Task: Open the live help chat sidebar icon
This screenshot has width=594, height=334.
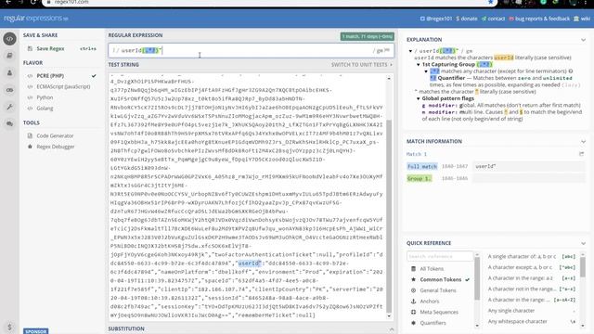Action: point(10,123)
